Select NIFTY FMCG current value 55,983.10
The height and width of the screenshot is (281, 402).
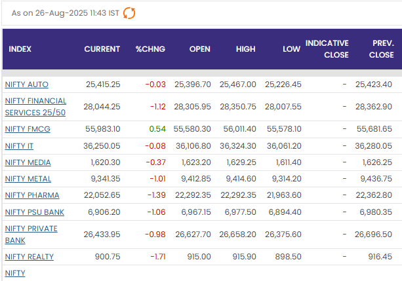103,129
